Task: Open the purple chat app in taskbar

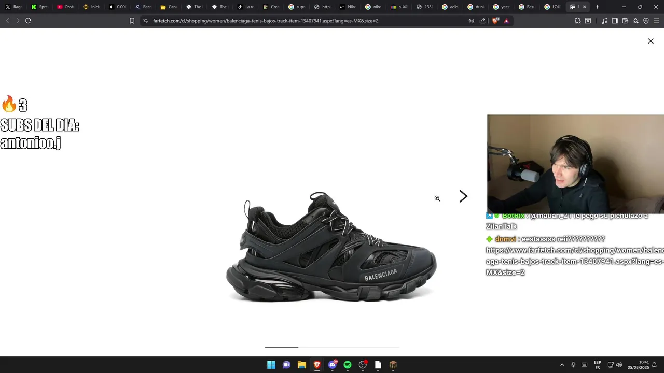Action: click(x=286, y=365)
